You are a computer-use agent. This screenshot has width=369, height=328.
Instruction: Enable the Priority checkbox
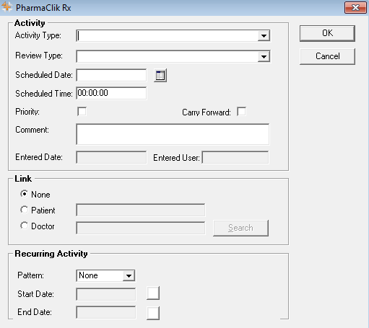pos(82,112)
